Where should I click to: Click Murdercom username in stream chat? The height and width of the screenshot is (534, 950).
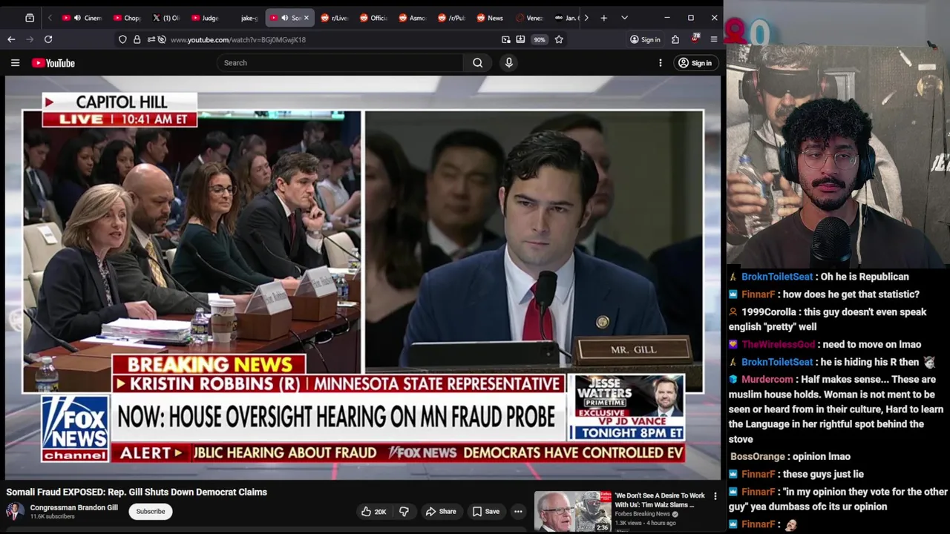pos(767,379)
